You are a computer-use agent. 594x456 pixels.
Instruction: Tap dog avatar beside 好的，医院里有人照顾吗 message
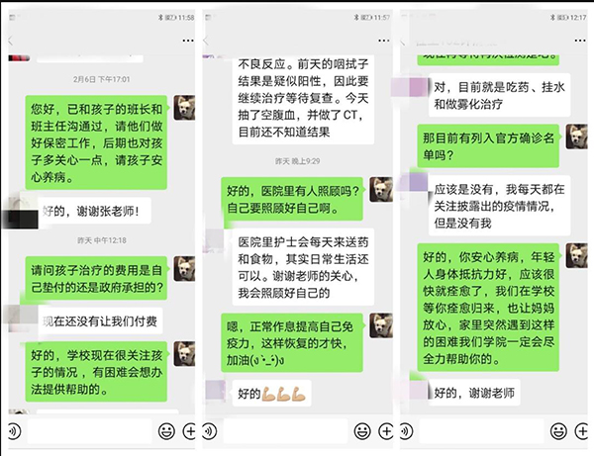(381, 189)
